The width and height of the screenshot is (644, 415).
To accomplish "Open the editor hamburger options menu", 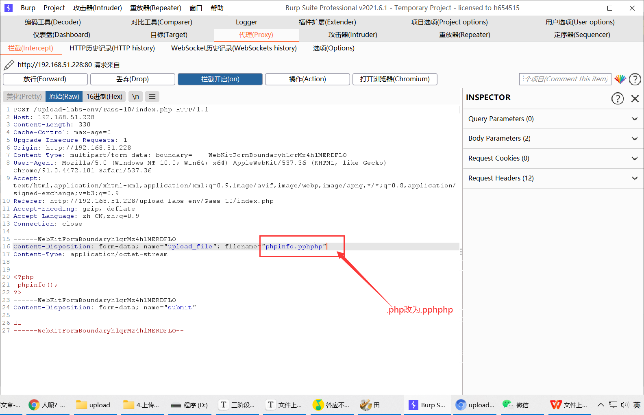I will click(x=152, y=96).
